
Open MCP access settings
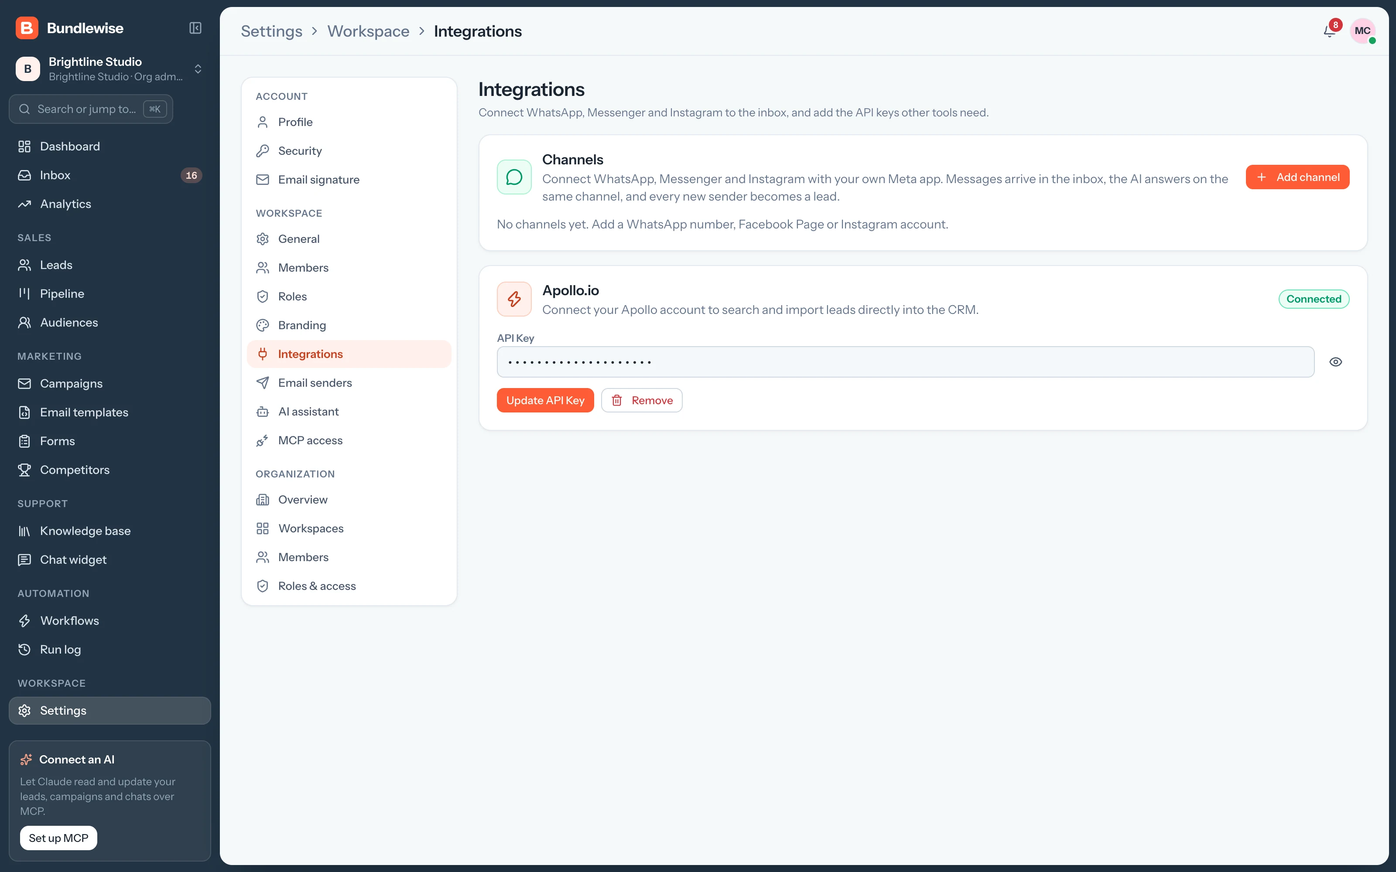click(x=349, y=441)
